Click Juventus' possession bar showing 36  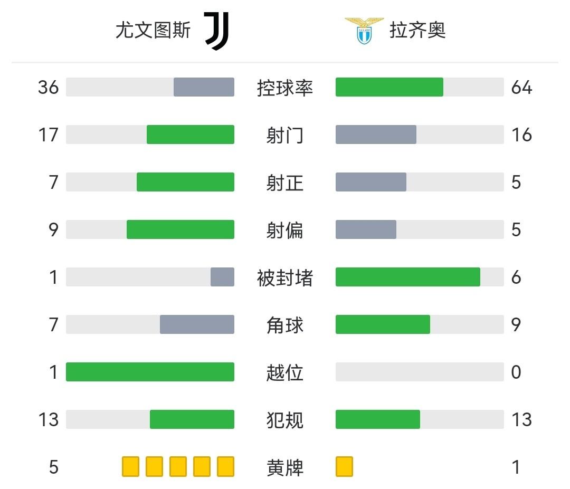(204, 87)
